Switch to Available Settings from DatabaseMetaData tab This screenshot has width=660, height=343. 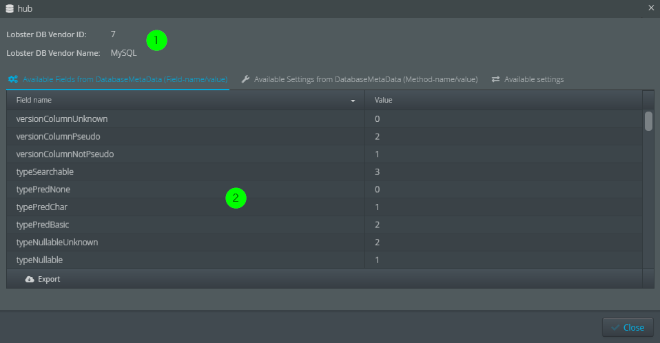coord(365,79)
